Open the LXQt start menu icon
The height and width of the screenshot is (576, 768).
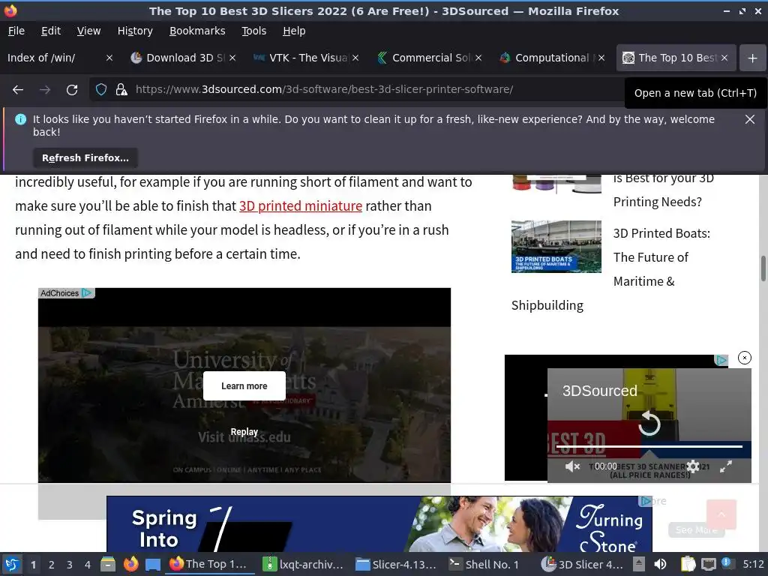pos(12,565)
